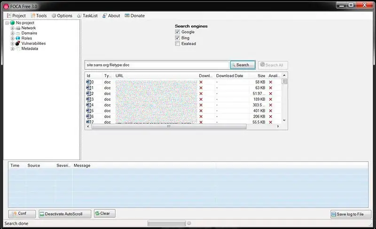Expand the Domains tree node
This screenshot has width=376, height=229.
(13, 33)
